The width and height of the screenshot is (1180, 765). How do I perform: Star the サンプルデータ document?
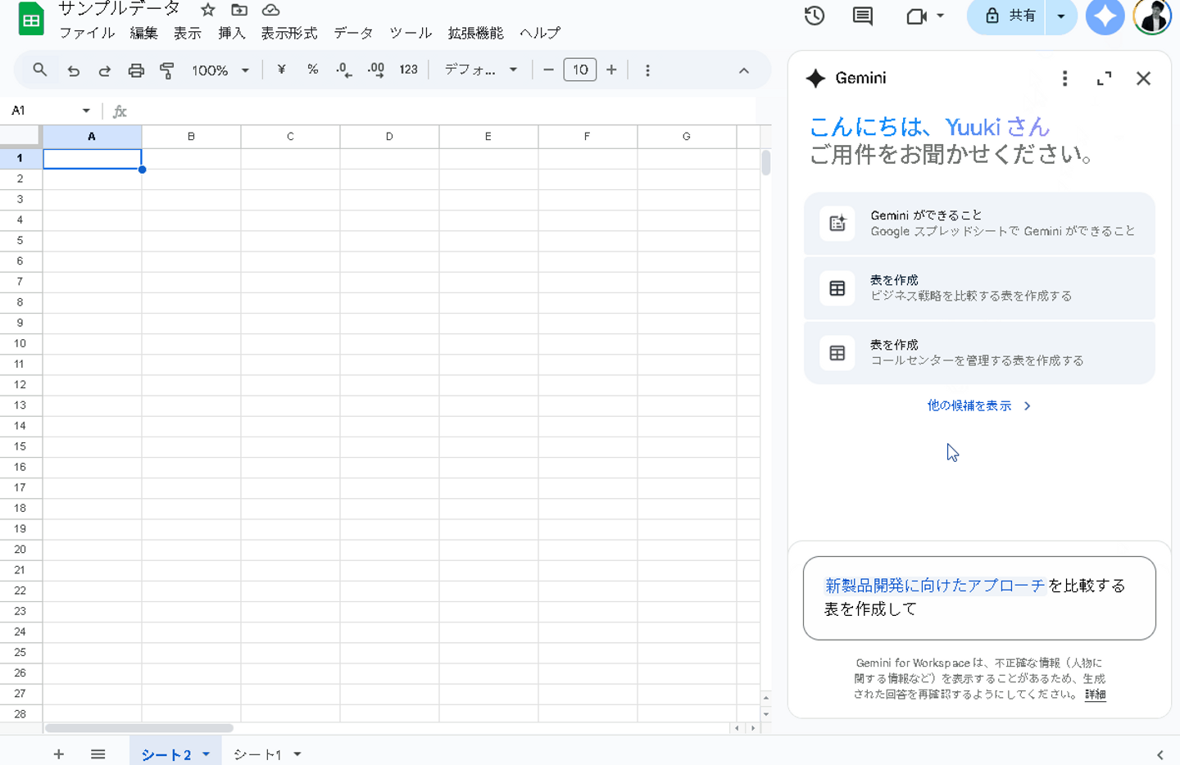(x=208, y=10)
